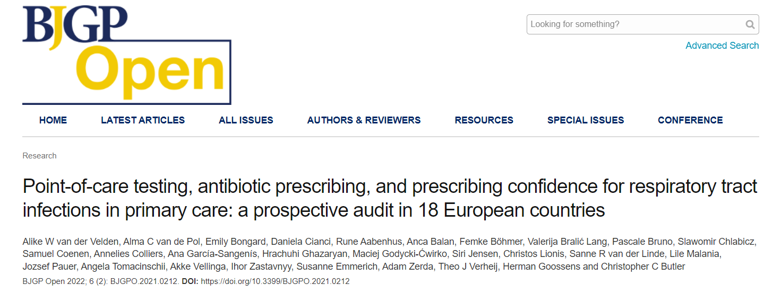Screen dimensions: 773x302
Task: Open the CONFERENCE menu item
Action: [x=690, y=120]
